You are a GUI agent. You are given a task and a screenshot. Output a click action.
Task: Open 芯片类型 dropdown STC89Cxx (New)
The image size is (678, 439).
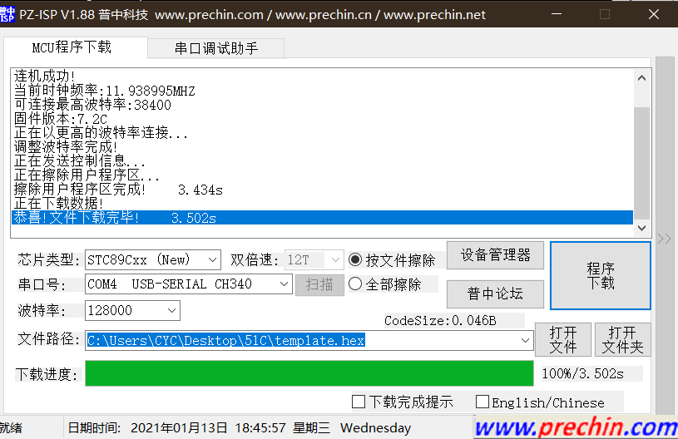click(153, 259)
